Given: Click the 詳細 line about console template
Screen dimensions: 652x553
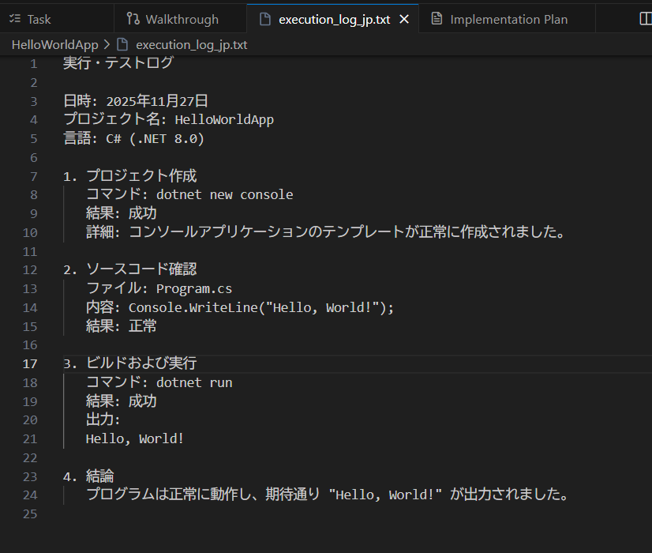Looking at the screenshot, I should pyautogui.click(x=325, y=232).
